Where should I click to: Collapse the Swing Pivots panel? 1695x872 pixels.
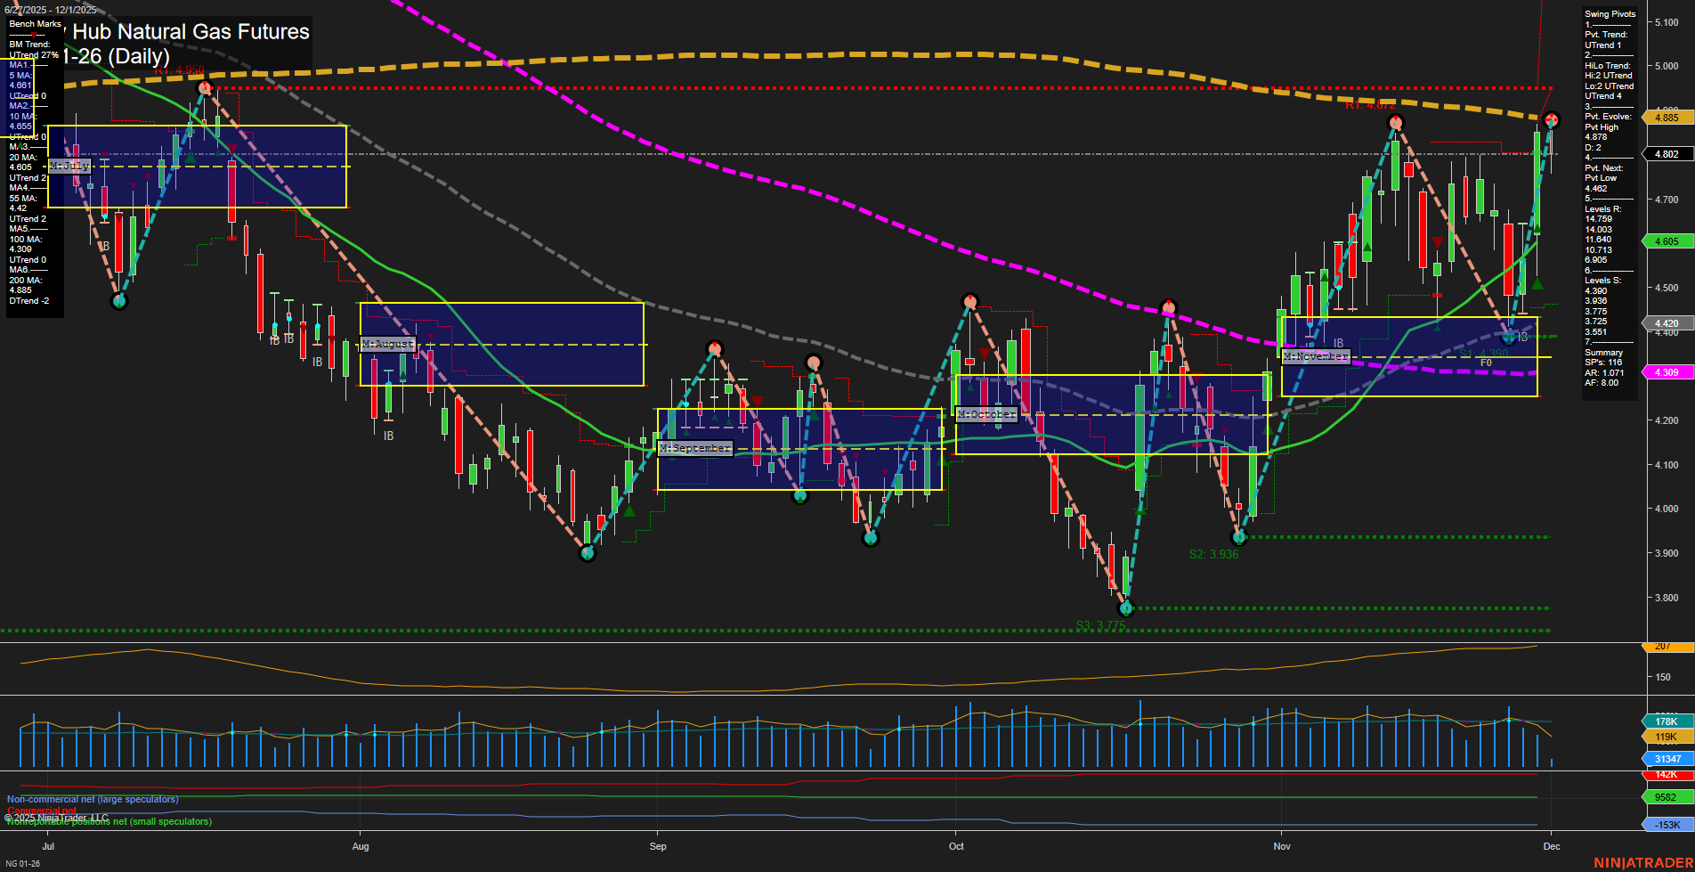(1609, 13)
